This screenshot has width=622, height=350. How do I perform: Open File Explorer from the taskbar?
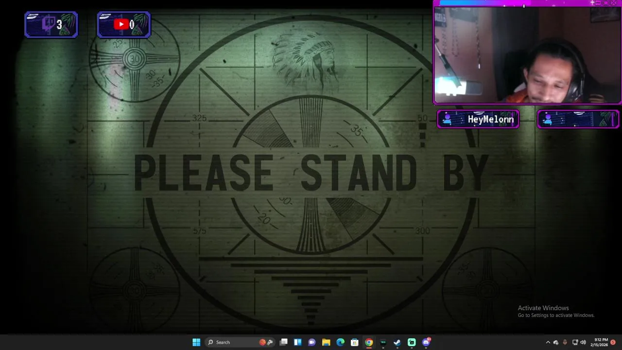tap(326, 342)
